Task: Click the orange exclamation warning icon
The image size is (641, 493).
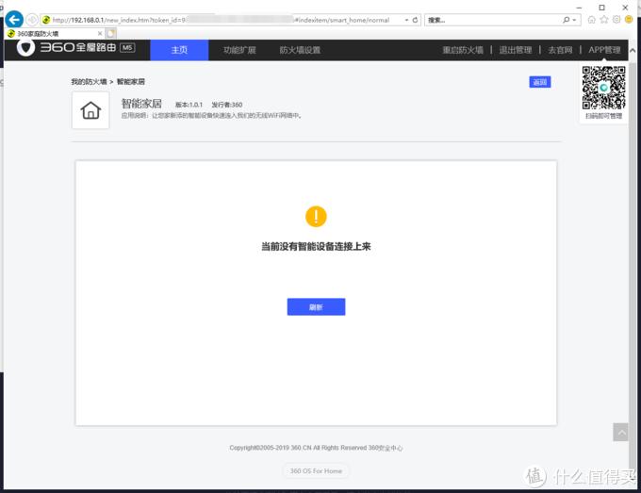Action: [316, 216]
